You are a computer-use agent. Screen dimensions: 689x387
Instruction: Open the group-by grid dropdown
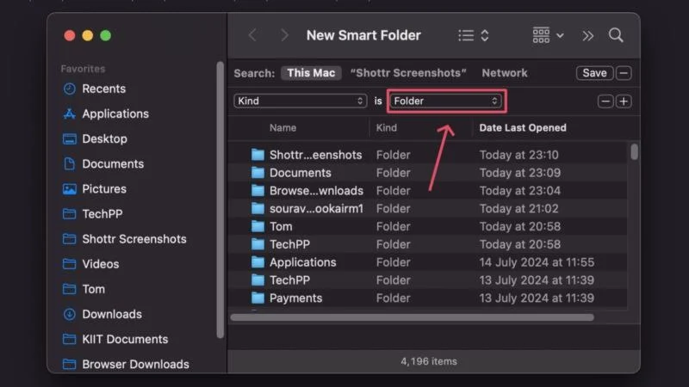pos(548,35)
